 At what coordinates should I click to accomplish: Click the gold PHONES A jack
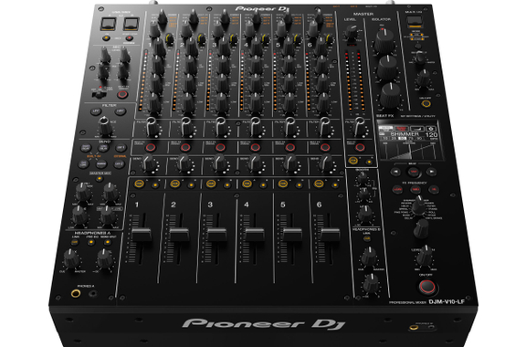coord(76,294)
